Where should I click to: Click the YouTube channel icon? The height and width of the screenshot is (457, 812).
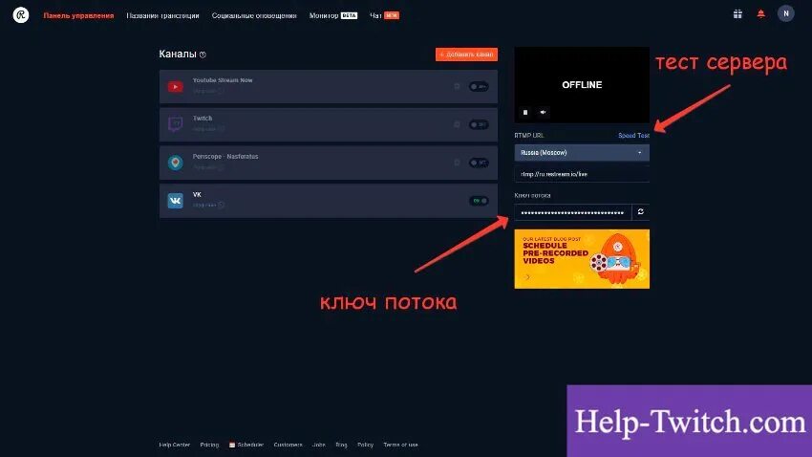coord(176,87)
